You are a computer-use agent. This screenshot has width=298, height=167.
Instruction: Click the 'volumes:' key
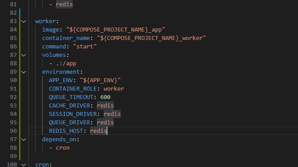[56, 55]
